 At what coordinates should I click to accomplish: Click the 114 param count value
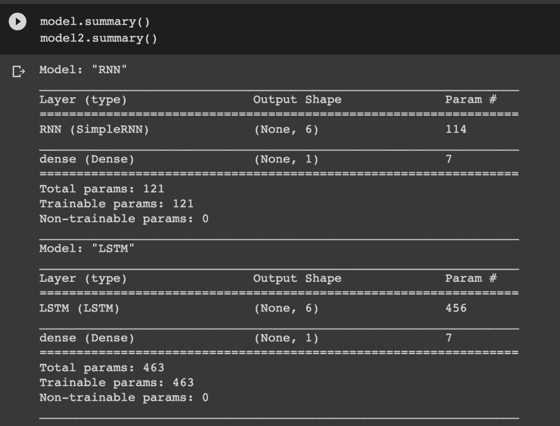(456, 129)
